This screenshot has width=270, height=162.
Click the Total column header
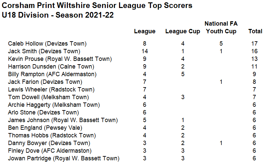255,31
